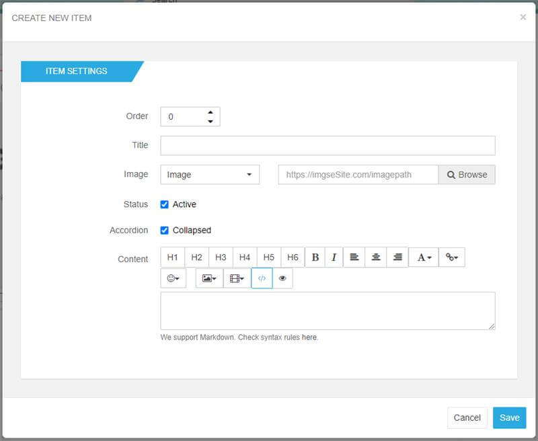Image resolution: width=538 pixels, height=441 pixels.
Task: Toggle italic text formatting
Action: (x=334, y=257)
